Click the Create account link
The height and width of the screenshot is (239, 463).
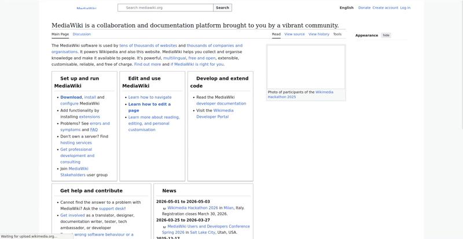point(385,8)
